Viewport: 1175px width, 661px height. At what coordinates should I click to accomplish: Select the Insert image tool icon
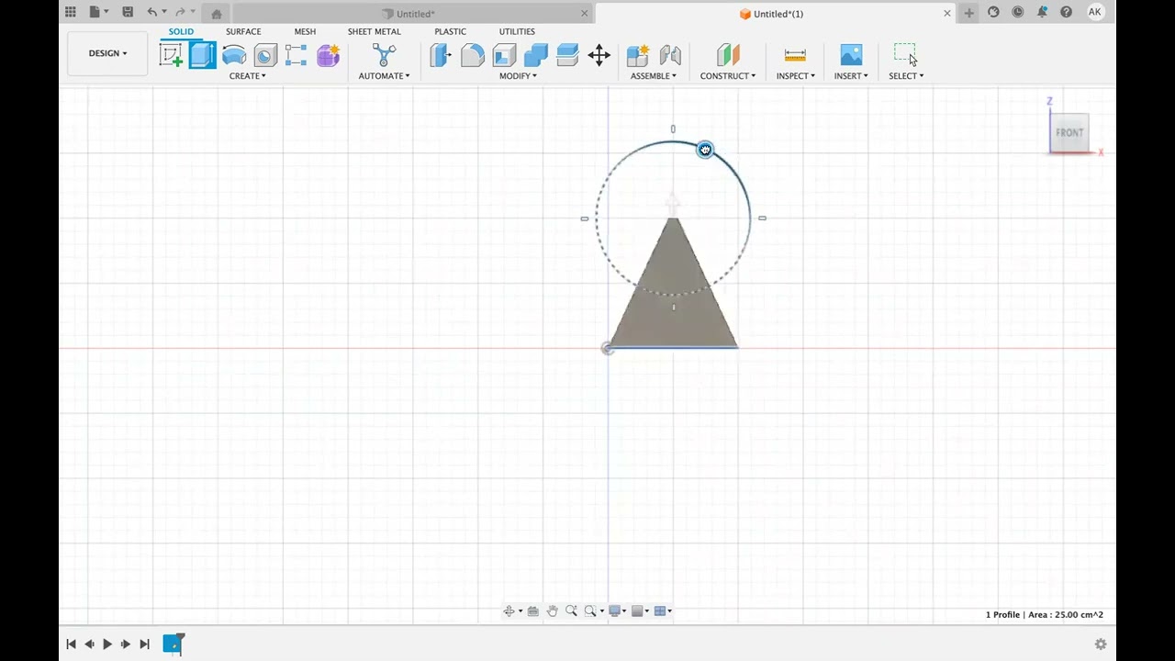pos(851,55)
